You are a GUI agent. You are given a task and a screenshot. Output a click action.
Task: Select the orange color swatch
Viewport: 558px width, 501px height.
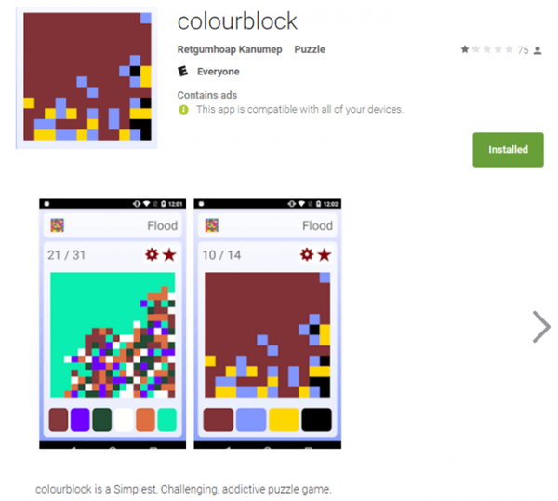[145, 420]
